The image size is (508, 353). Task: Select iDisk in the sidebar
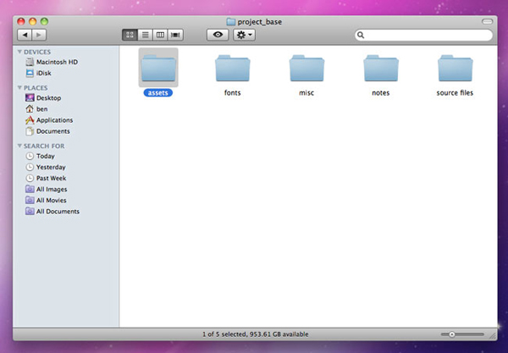tap(39, 73)
